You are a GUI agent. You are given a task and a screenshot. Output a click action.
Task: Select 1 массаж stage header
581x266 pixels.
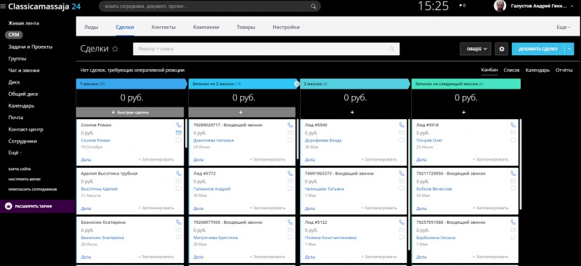coord(131,84)
